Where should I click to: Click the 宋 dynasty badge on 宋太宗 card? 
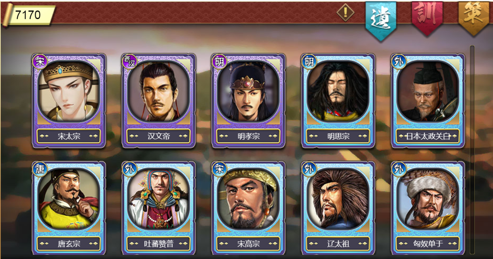[40, 61]
